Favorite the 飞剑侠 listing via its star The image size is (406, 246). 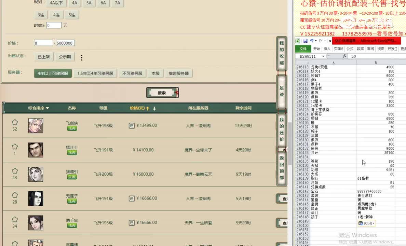point(15,122)
